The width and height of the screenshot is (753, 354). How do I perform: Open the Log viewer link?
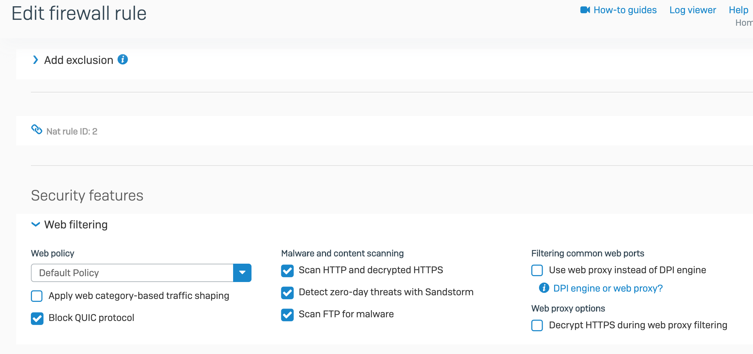pos(693,10)
